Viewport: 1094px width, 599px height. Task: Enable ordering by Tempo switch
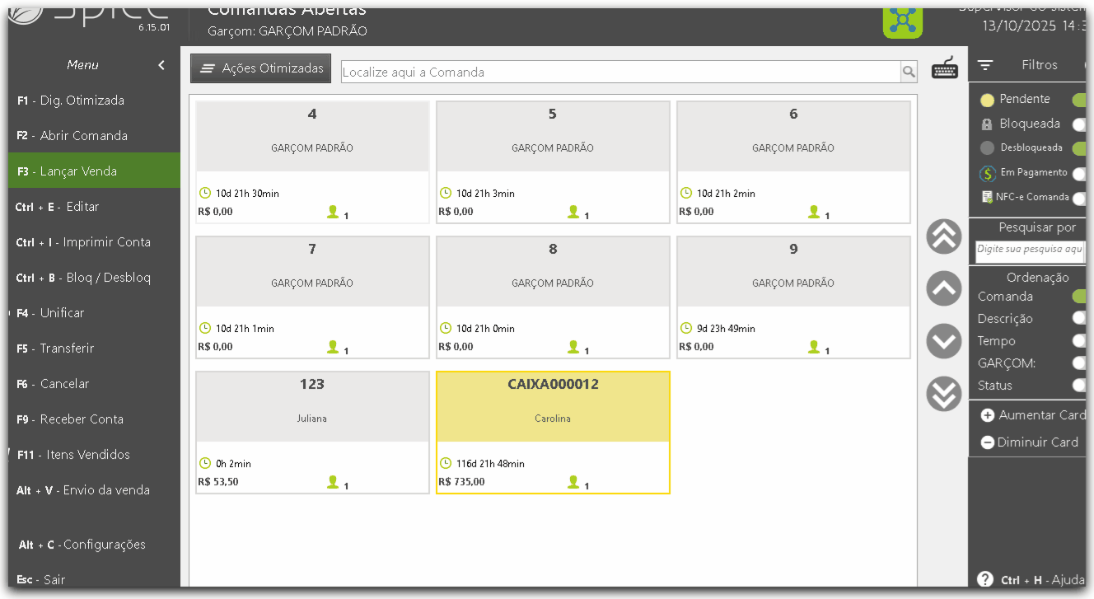coord(1078,340)
